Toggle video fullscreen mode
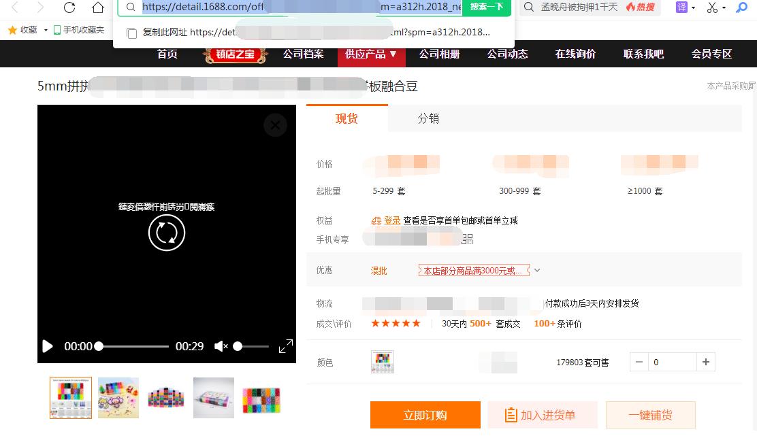 click(285, 347)
